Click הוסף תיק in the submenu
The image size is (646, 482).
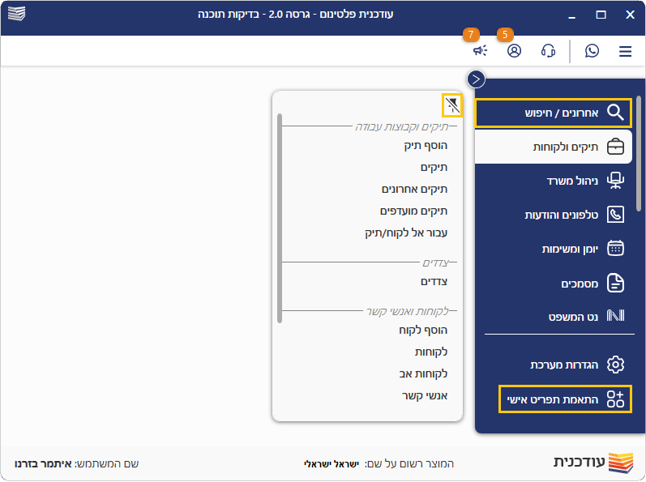[x=426, y=146]
